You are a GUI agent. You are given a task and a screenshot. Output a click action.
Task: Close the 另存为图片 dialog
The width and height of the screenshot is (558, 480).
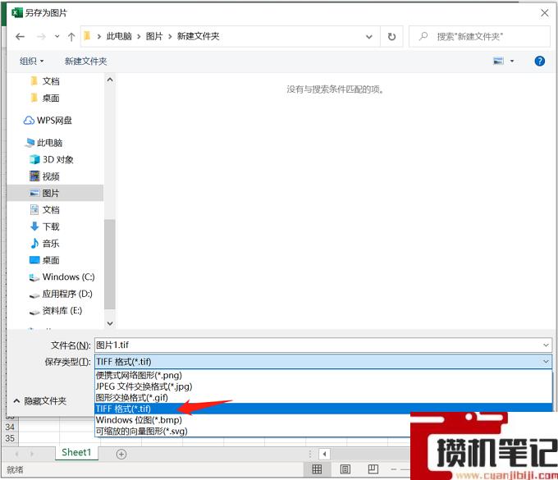(x=545, y=13)
